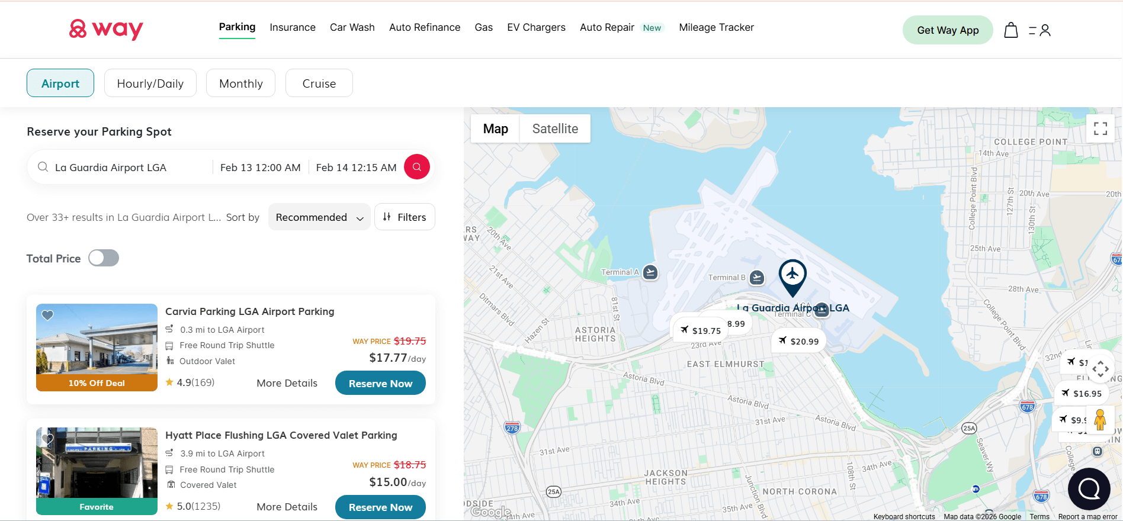The width and height of the screenshot is (1123, 521).
Task: Select the Terminal B map marker
Action: 757,277
